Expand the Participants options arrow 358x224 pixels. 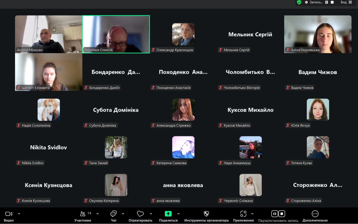[97, 214]
